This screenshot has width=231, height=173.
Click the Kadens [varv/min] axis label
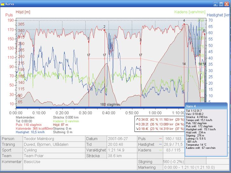(190, 12)
